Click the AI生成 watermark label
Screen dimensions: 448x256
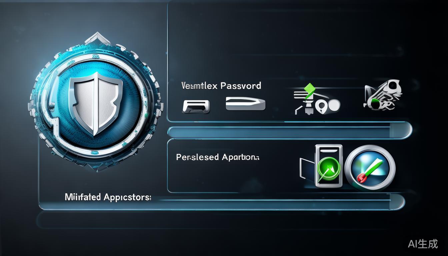(423, 244)
